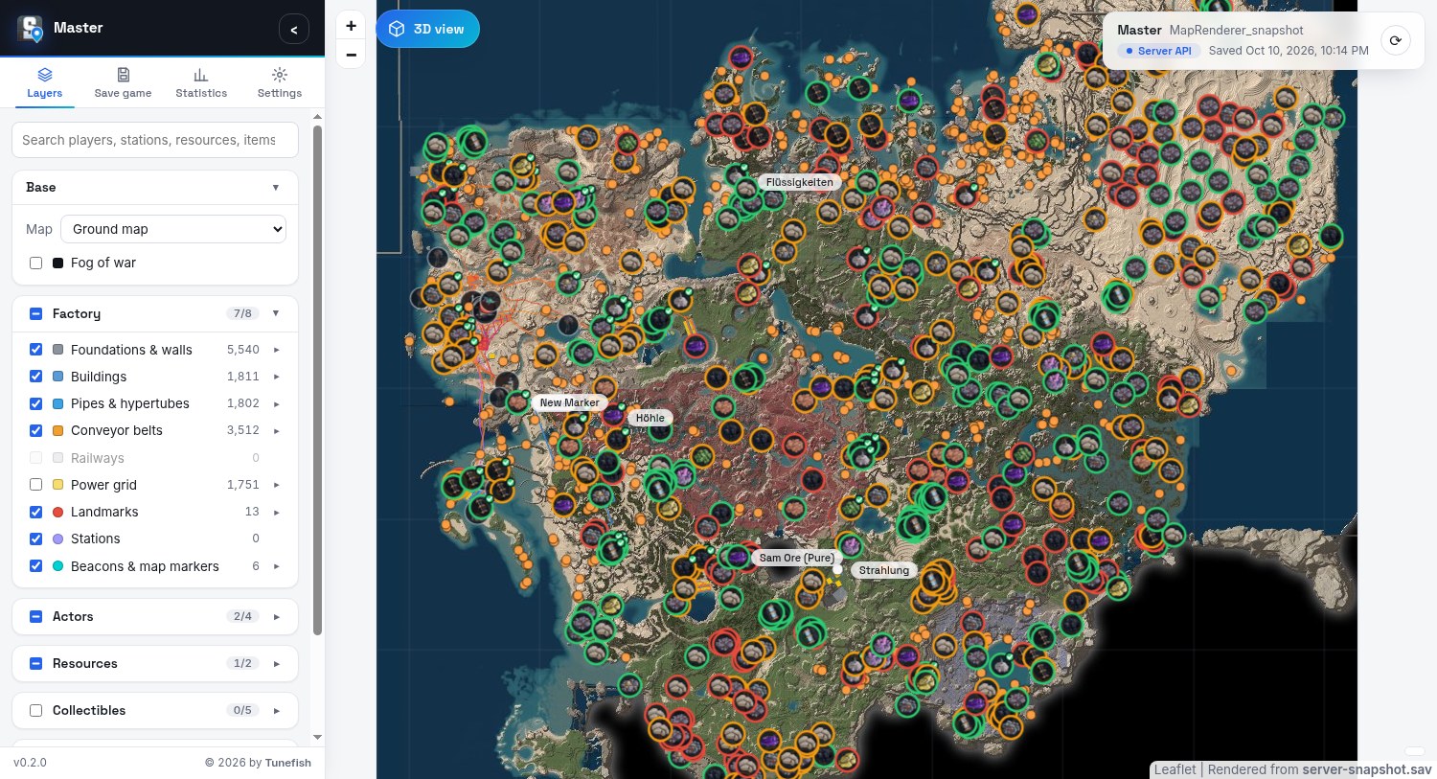This screenshot has width=1437, height=779.
Task: Toggle the Stations layer checkbox
Action: pos(36,538)
